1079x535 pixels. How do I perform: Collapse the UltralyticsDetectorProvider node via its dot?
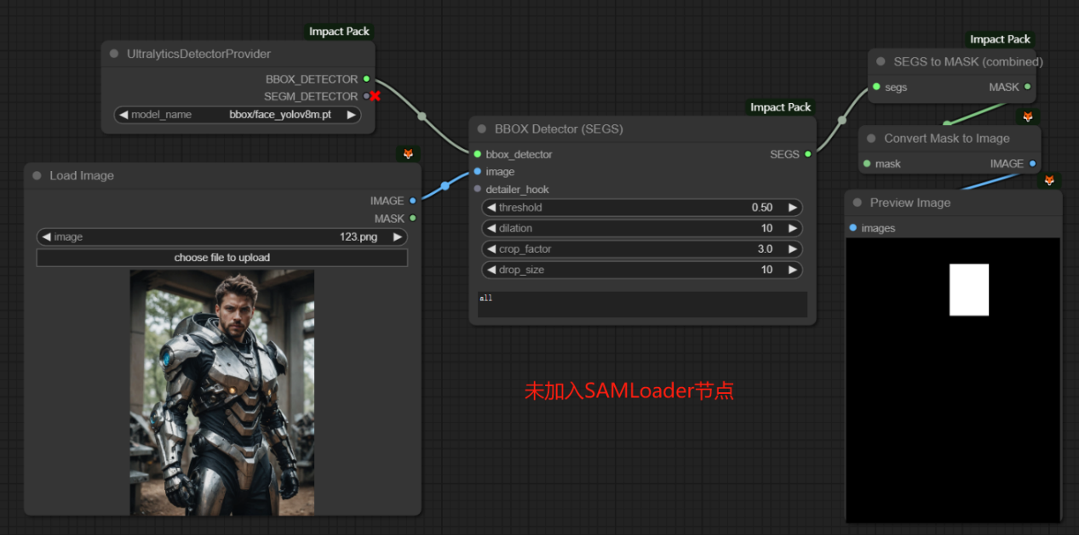click(x=114, y=54)
